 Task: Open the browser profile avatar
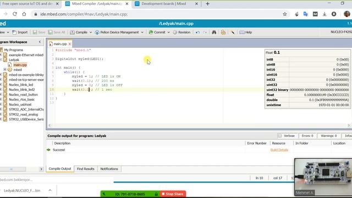pyautogui.click(x=347, y=14)
